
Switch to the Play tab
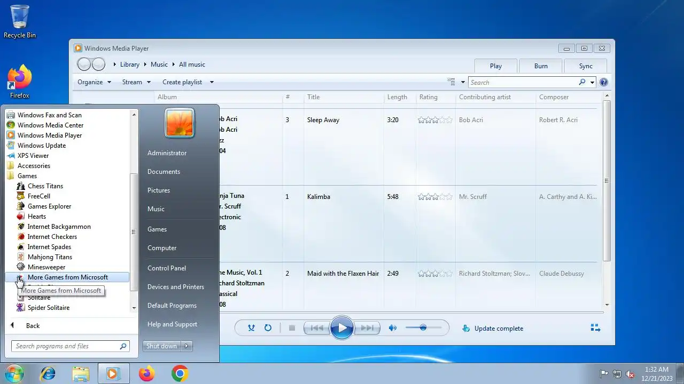click(x=496, y=66)
